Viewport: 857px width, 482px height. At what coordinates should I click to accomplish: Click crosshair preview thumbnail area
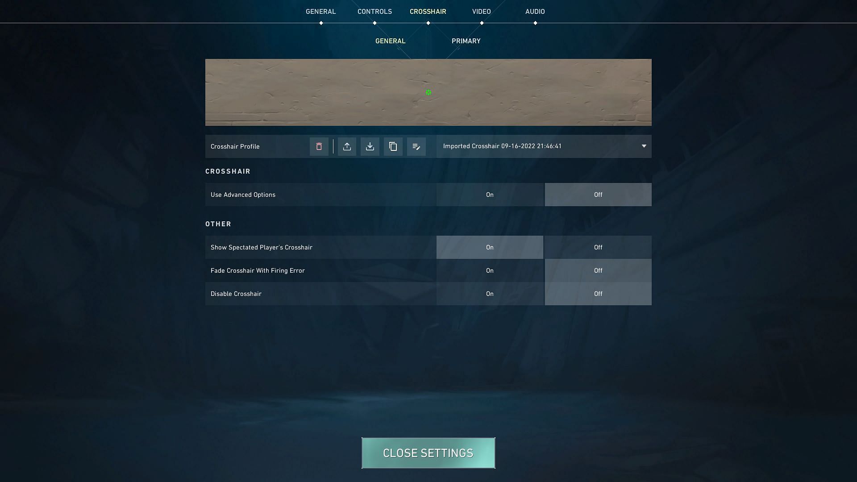pos(428,92)
